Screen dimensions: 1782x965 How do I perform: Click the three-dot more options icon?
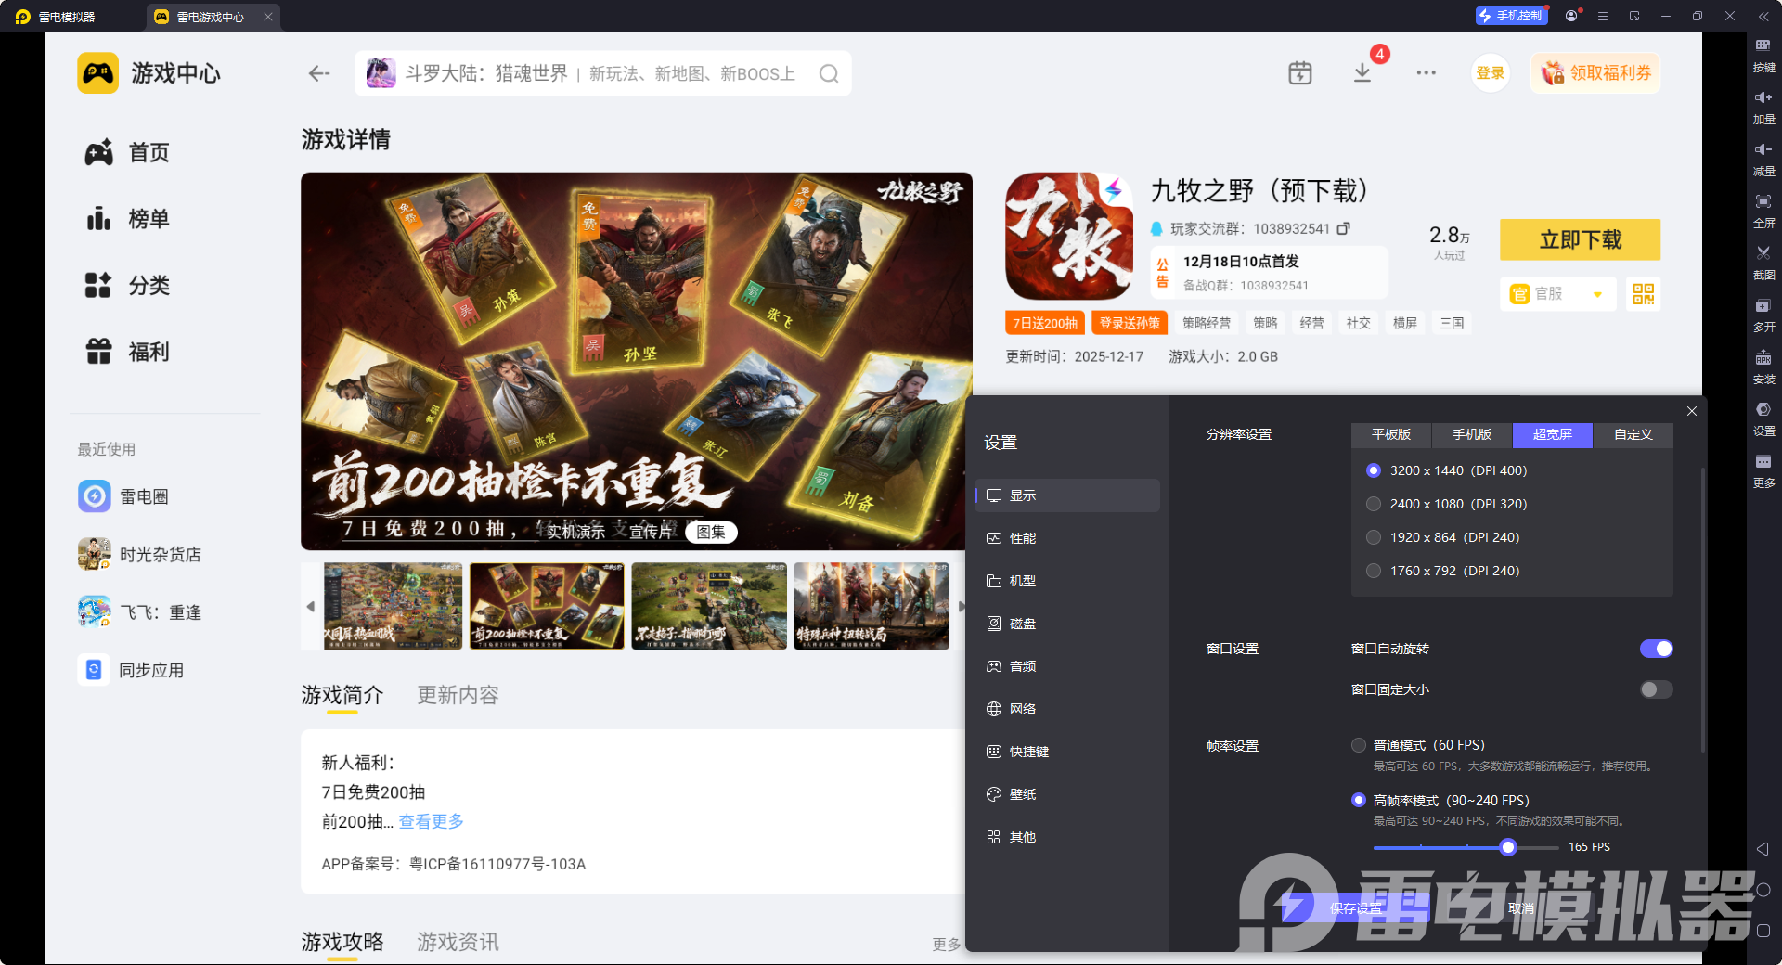[1426, 72]
